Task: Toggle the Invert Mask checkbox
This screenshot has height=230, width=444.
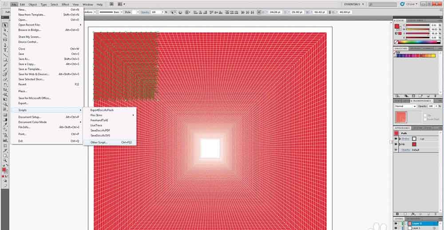Action: point(425,119)
